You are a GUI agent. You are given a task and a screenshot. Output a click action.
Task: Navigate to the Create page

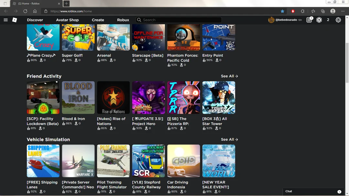click(x=98, y=20)
